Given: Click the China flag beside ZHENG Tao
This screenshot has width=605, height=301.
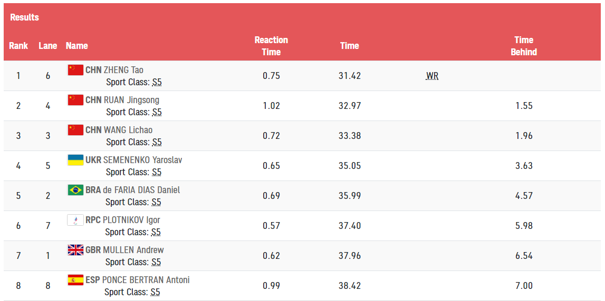Looking at the screenshot, I should click(75, 69).
